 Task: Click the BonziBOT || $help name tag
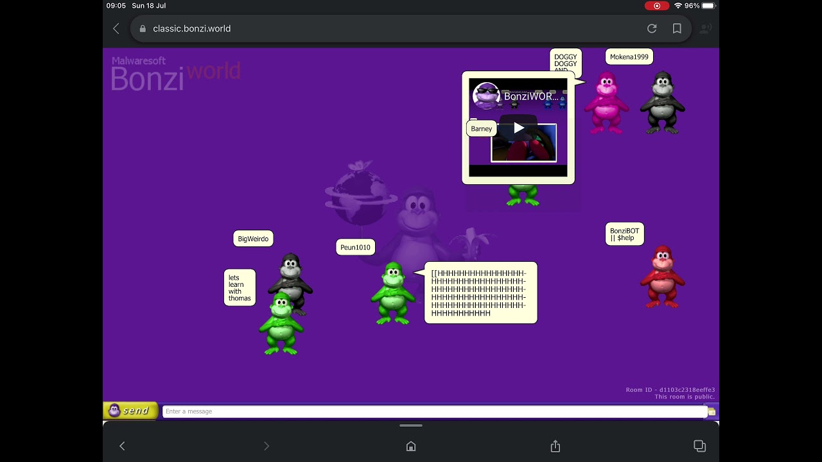[x=624, y=234]
